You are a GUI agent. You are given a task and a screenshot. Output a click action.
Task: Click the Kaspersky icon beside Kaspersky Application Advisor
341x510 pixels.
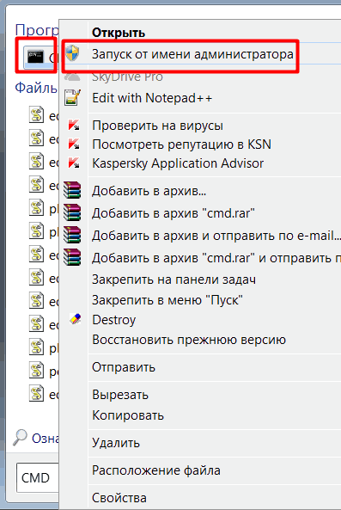(x=74, y=163)
